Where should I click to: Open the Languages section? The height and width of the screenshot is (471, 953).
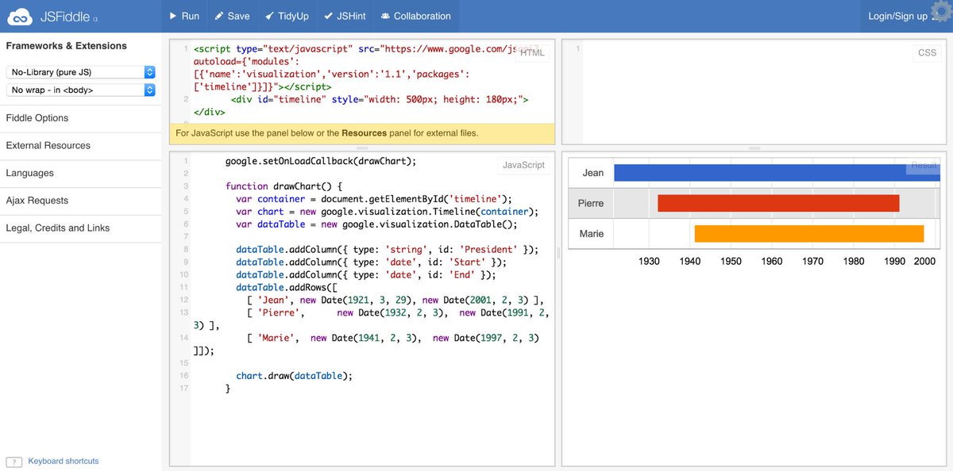(28, 173)
